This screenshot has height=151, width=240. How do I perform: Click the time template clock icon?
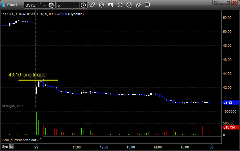pyautogui.click(x=83, y=5)
